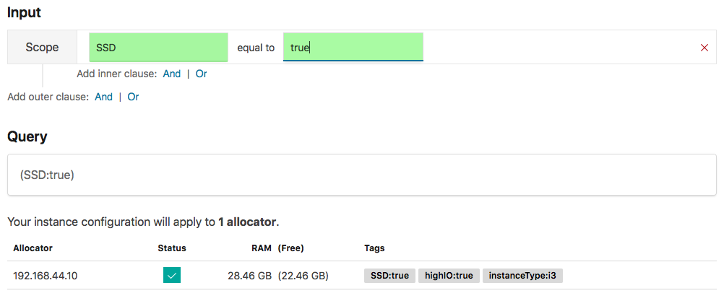The height and width of the screenshot is (301, 724).
Task: Click the highIO:true tag
Action: [449, 275]
